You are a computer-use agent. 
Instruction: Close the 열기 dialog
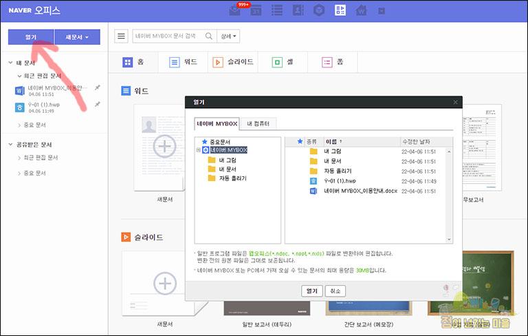455,102
